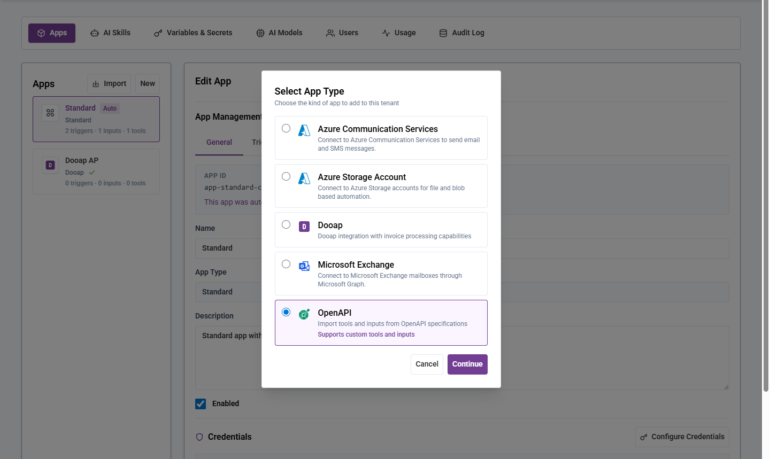Click the APP ID label text

tap(215, 176)
